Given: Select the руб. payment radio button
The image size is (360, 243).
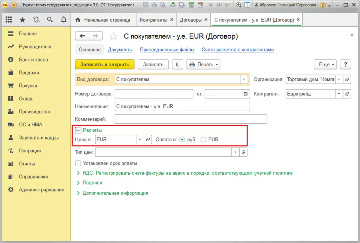Looking at the screenshot, I should [182, 139].
